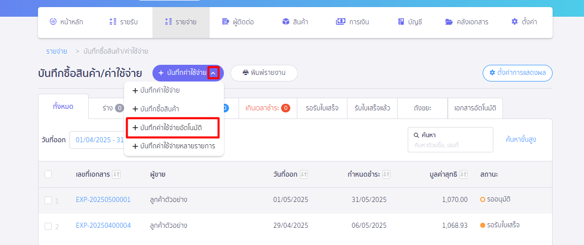Image resolution: width=584 pixels, height=245 pixels.
Task: Open the ผู้ติดต่อ contacts menu
Action: (238, 22)
